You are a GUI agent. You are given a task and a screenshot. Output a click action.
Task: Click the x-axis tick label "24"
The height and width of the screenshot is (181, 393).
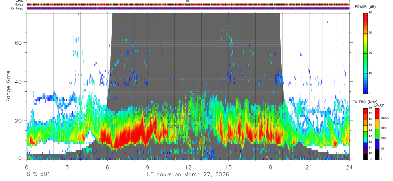point(349,167)
